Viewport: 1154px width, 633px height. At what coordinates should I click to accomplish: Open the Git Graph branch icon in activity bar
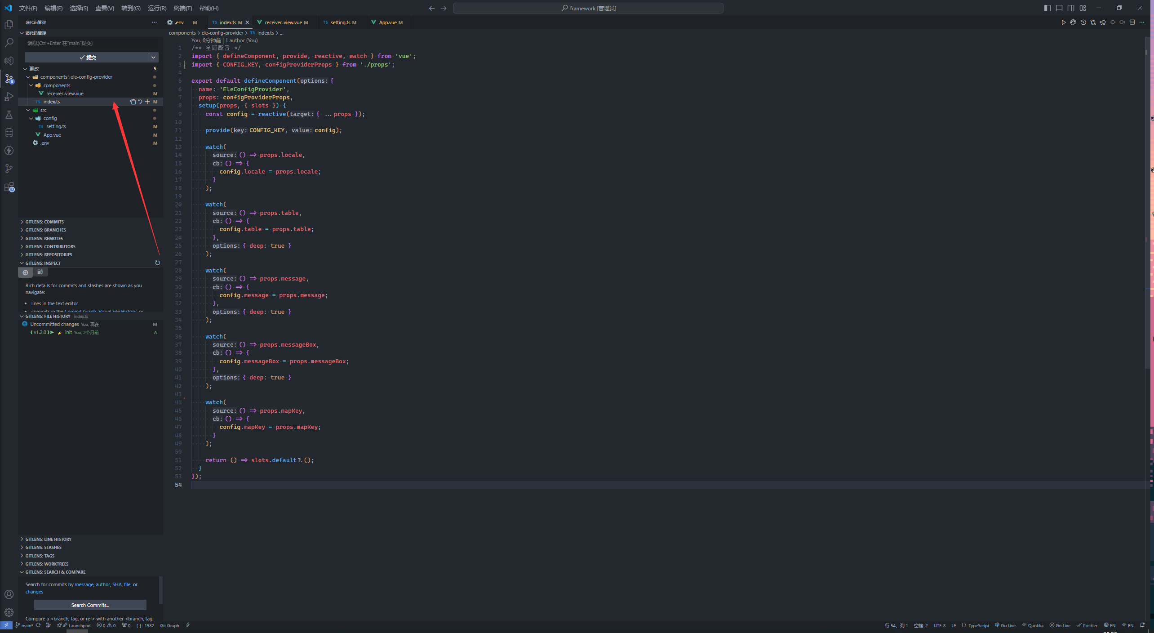click(9, 169)
